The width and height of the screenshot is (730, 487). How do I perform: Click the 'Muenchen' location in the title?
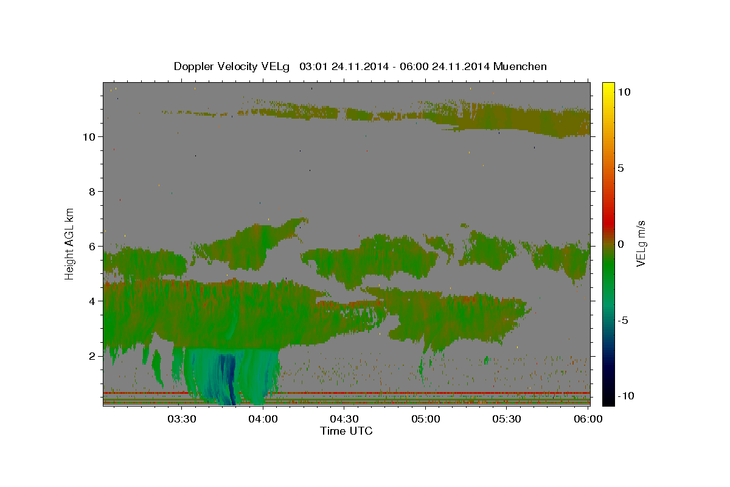tap(520, 66)
